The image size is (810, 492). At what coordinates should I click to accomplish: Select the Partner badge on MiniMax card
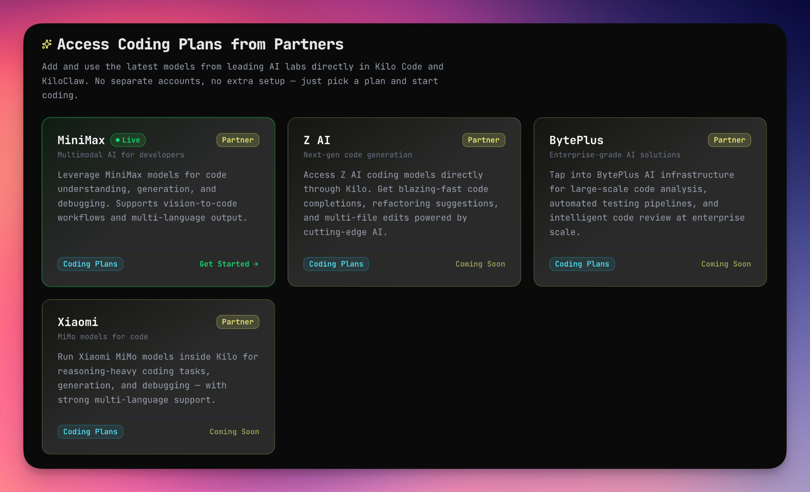238,140
